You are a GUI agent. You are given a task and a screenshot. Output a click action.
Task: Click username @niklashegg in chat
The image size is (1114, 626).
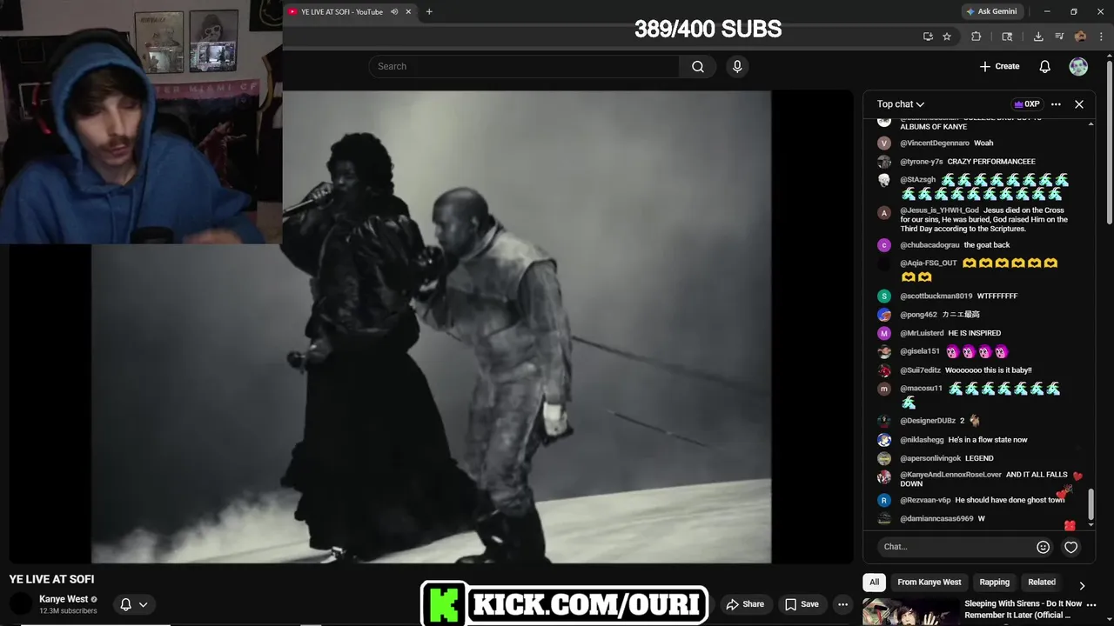[x=922, y=440]
